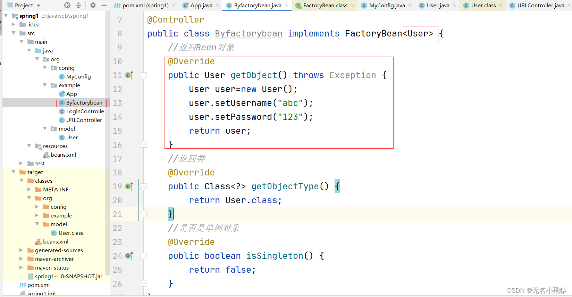The image size is (572, 297).
Task: Collapse the example package under src
Action: click(45, 85)
